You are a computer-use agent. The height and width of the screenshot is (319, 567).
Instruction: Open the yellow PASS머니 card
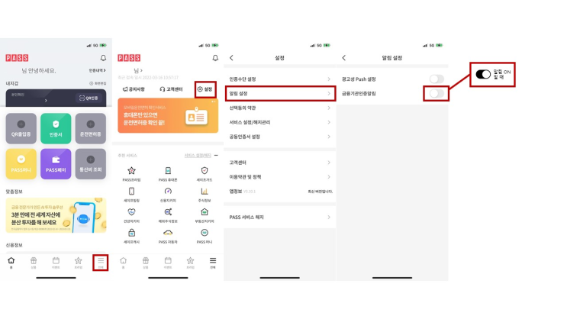point(21,164)
